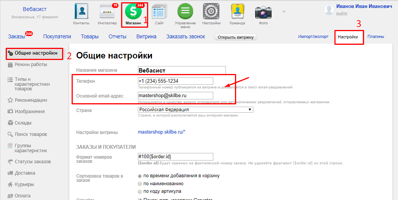Select Статусы заказов in sidebar
This screenshot has width=398, height=200.
point(33,162)
